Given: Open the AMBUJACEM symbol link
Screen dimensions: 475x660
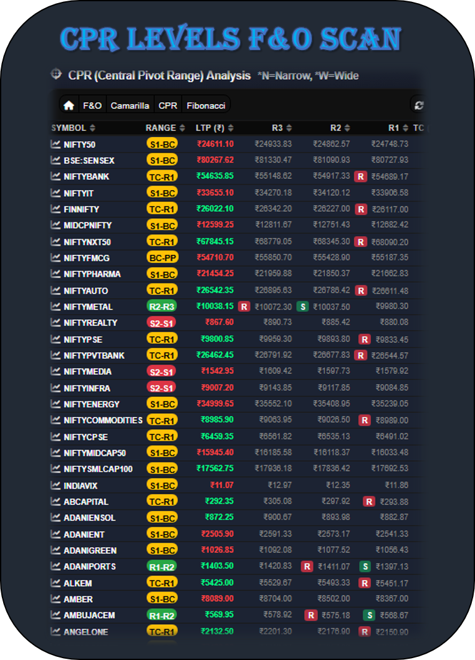Looking at the screenshot, I should point(89,615).
